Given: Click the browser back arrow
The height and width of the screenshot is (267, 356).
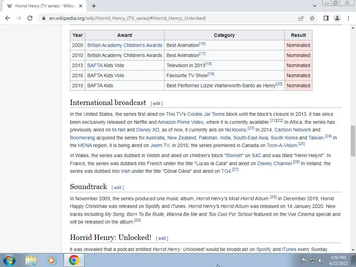Looking at the screenshot, I should pos(8,18).
